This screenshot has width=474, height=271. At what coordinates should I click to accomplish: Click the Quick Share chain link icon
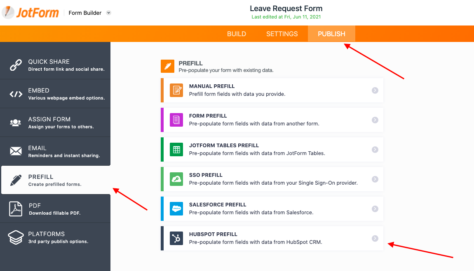coord(16,65)
